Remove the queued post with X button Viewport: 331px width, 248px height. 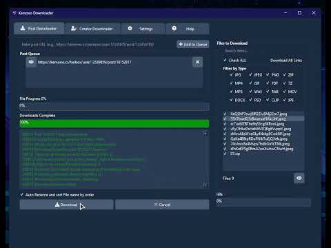[197, 62]
